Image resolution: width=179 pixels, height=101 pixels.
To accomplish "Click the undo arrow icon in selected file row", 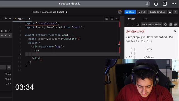I will tap(2, 36).
